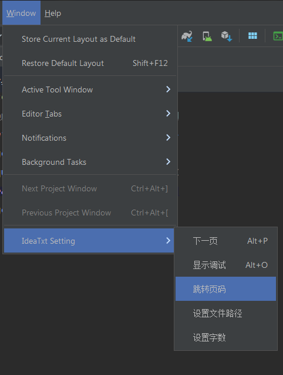Open the Help menu
This screenshot has width=283, height=375.
point(53,13)
